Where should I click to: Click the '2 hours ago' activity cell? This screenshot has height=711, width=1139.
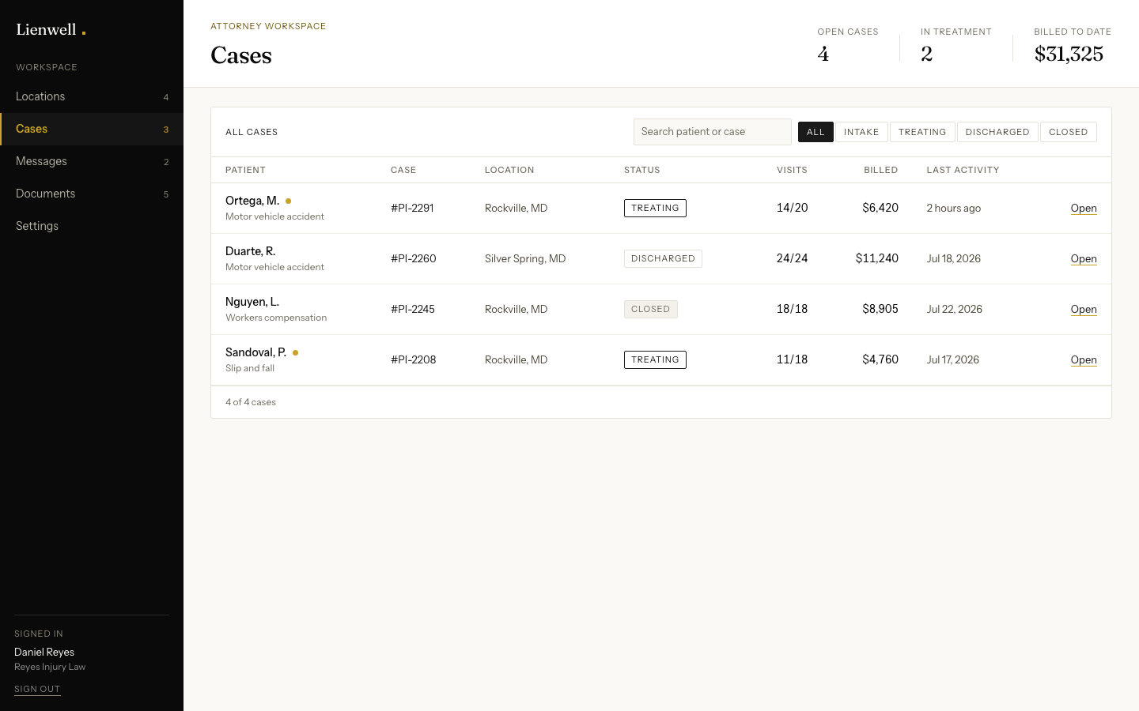[954, 209]
